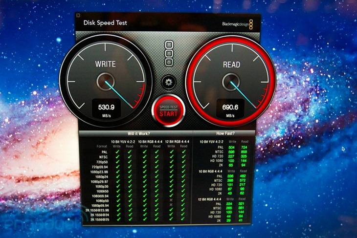Select the 227 write value for HD 720
This screenshot has width=357, height=238.
[231, 156]
